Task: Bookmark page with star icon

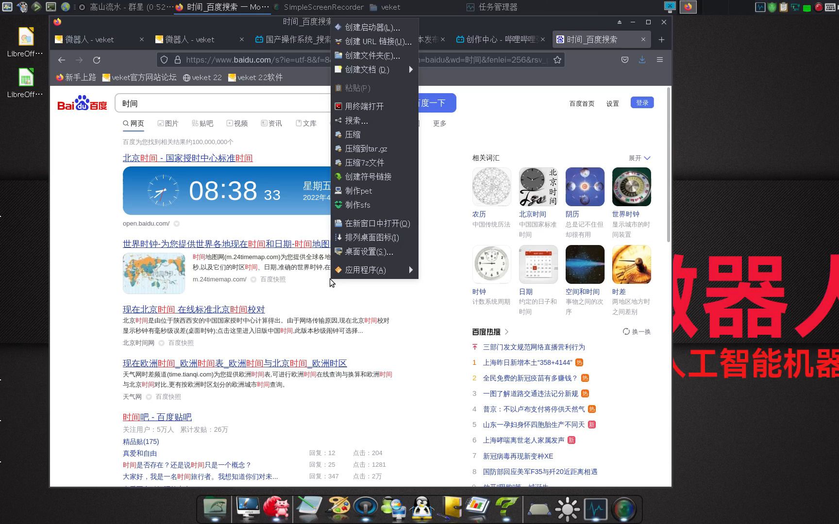Action: coord(557,60)
